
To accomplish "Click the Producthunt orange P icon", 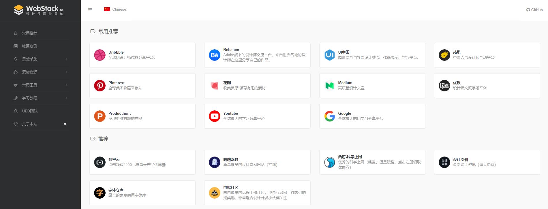I will (x=100, y=116).
